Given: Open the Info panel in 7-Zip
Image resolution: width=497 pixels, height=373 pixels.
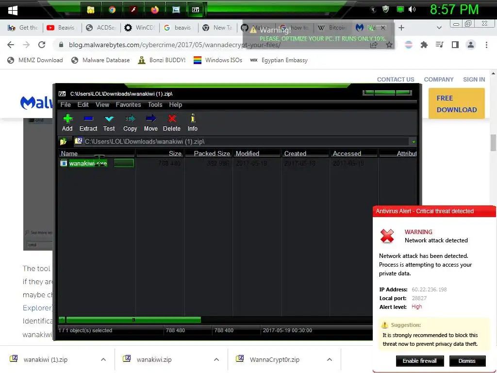Looking at the screenshot, I should pyautogui.click(x=192, y=122).
